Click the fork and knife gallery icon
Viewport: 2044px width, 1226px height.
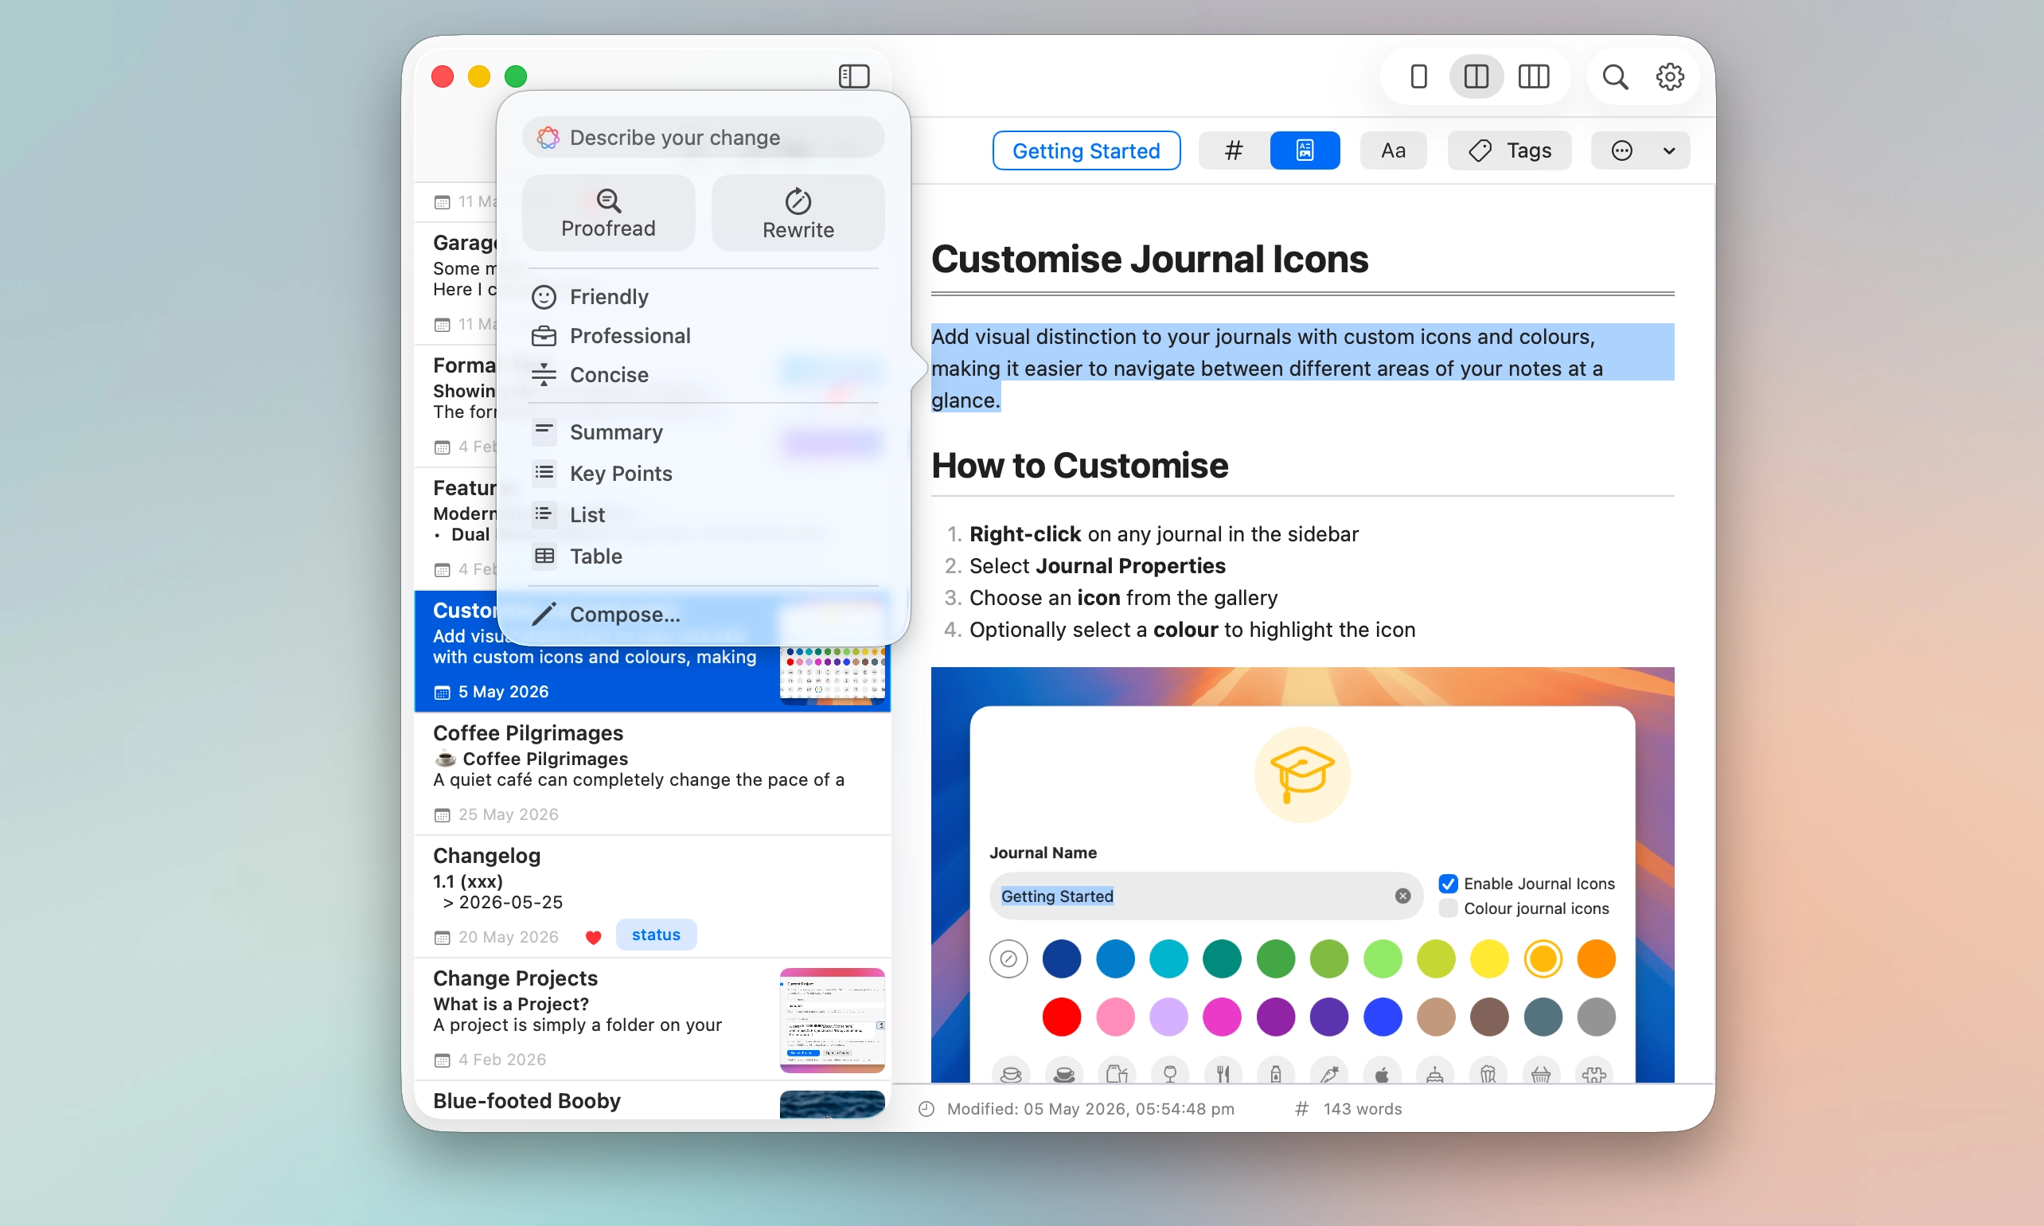1223,1073
